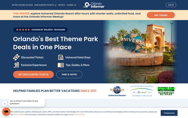Click the 'Orlando's Best Theme Park Deals' headline

56,43
